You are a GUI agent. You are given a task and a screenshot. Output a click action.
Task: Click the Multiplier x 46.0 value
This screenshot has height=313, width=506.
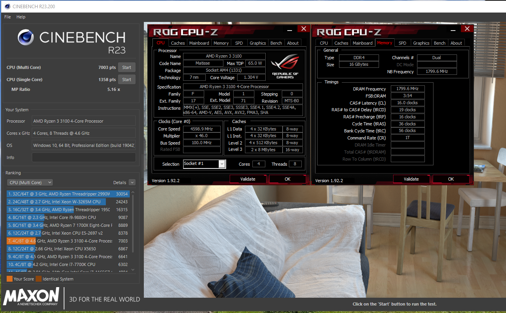click(x=202, y=136)
